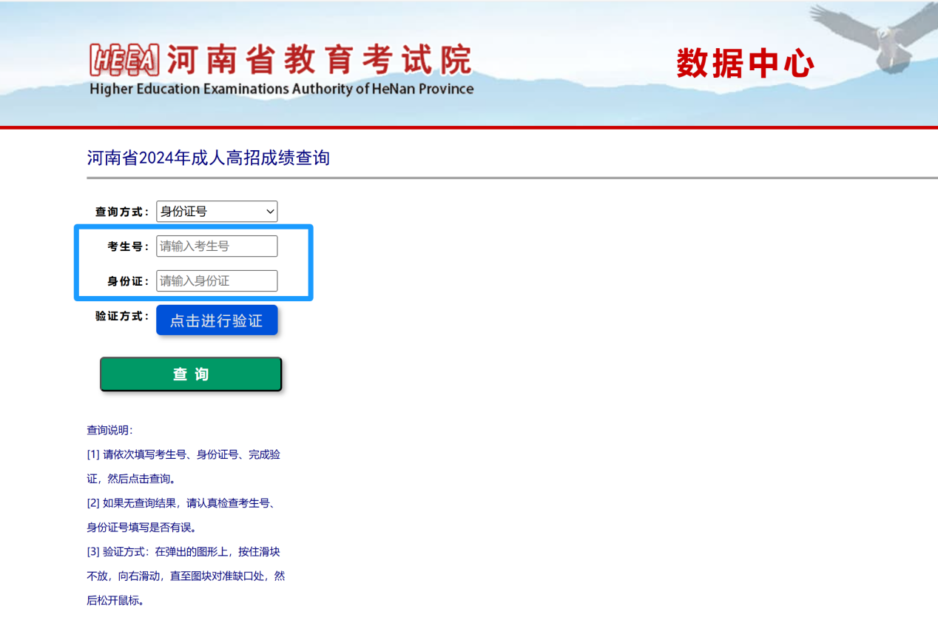Click the 验证方式 label
Screen dimensions: 938x629
tap(122, 317)
